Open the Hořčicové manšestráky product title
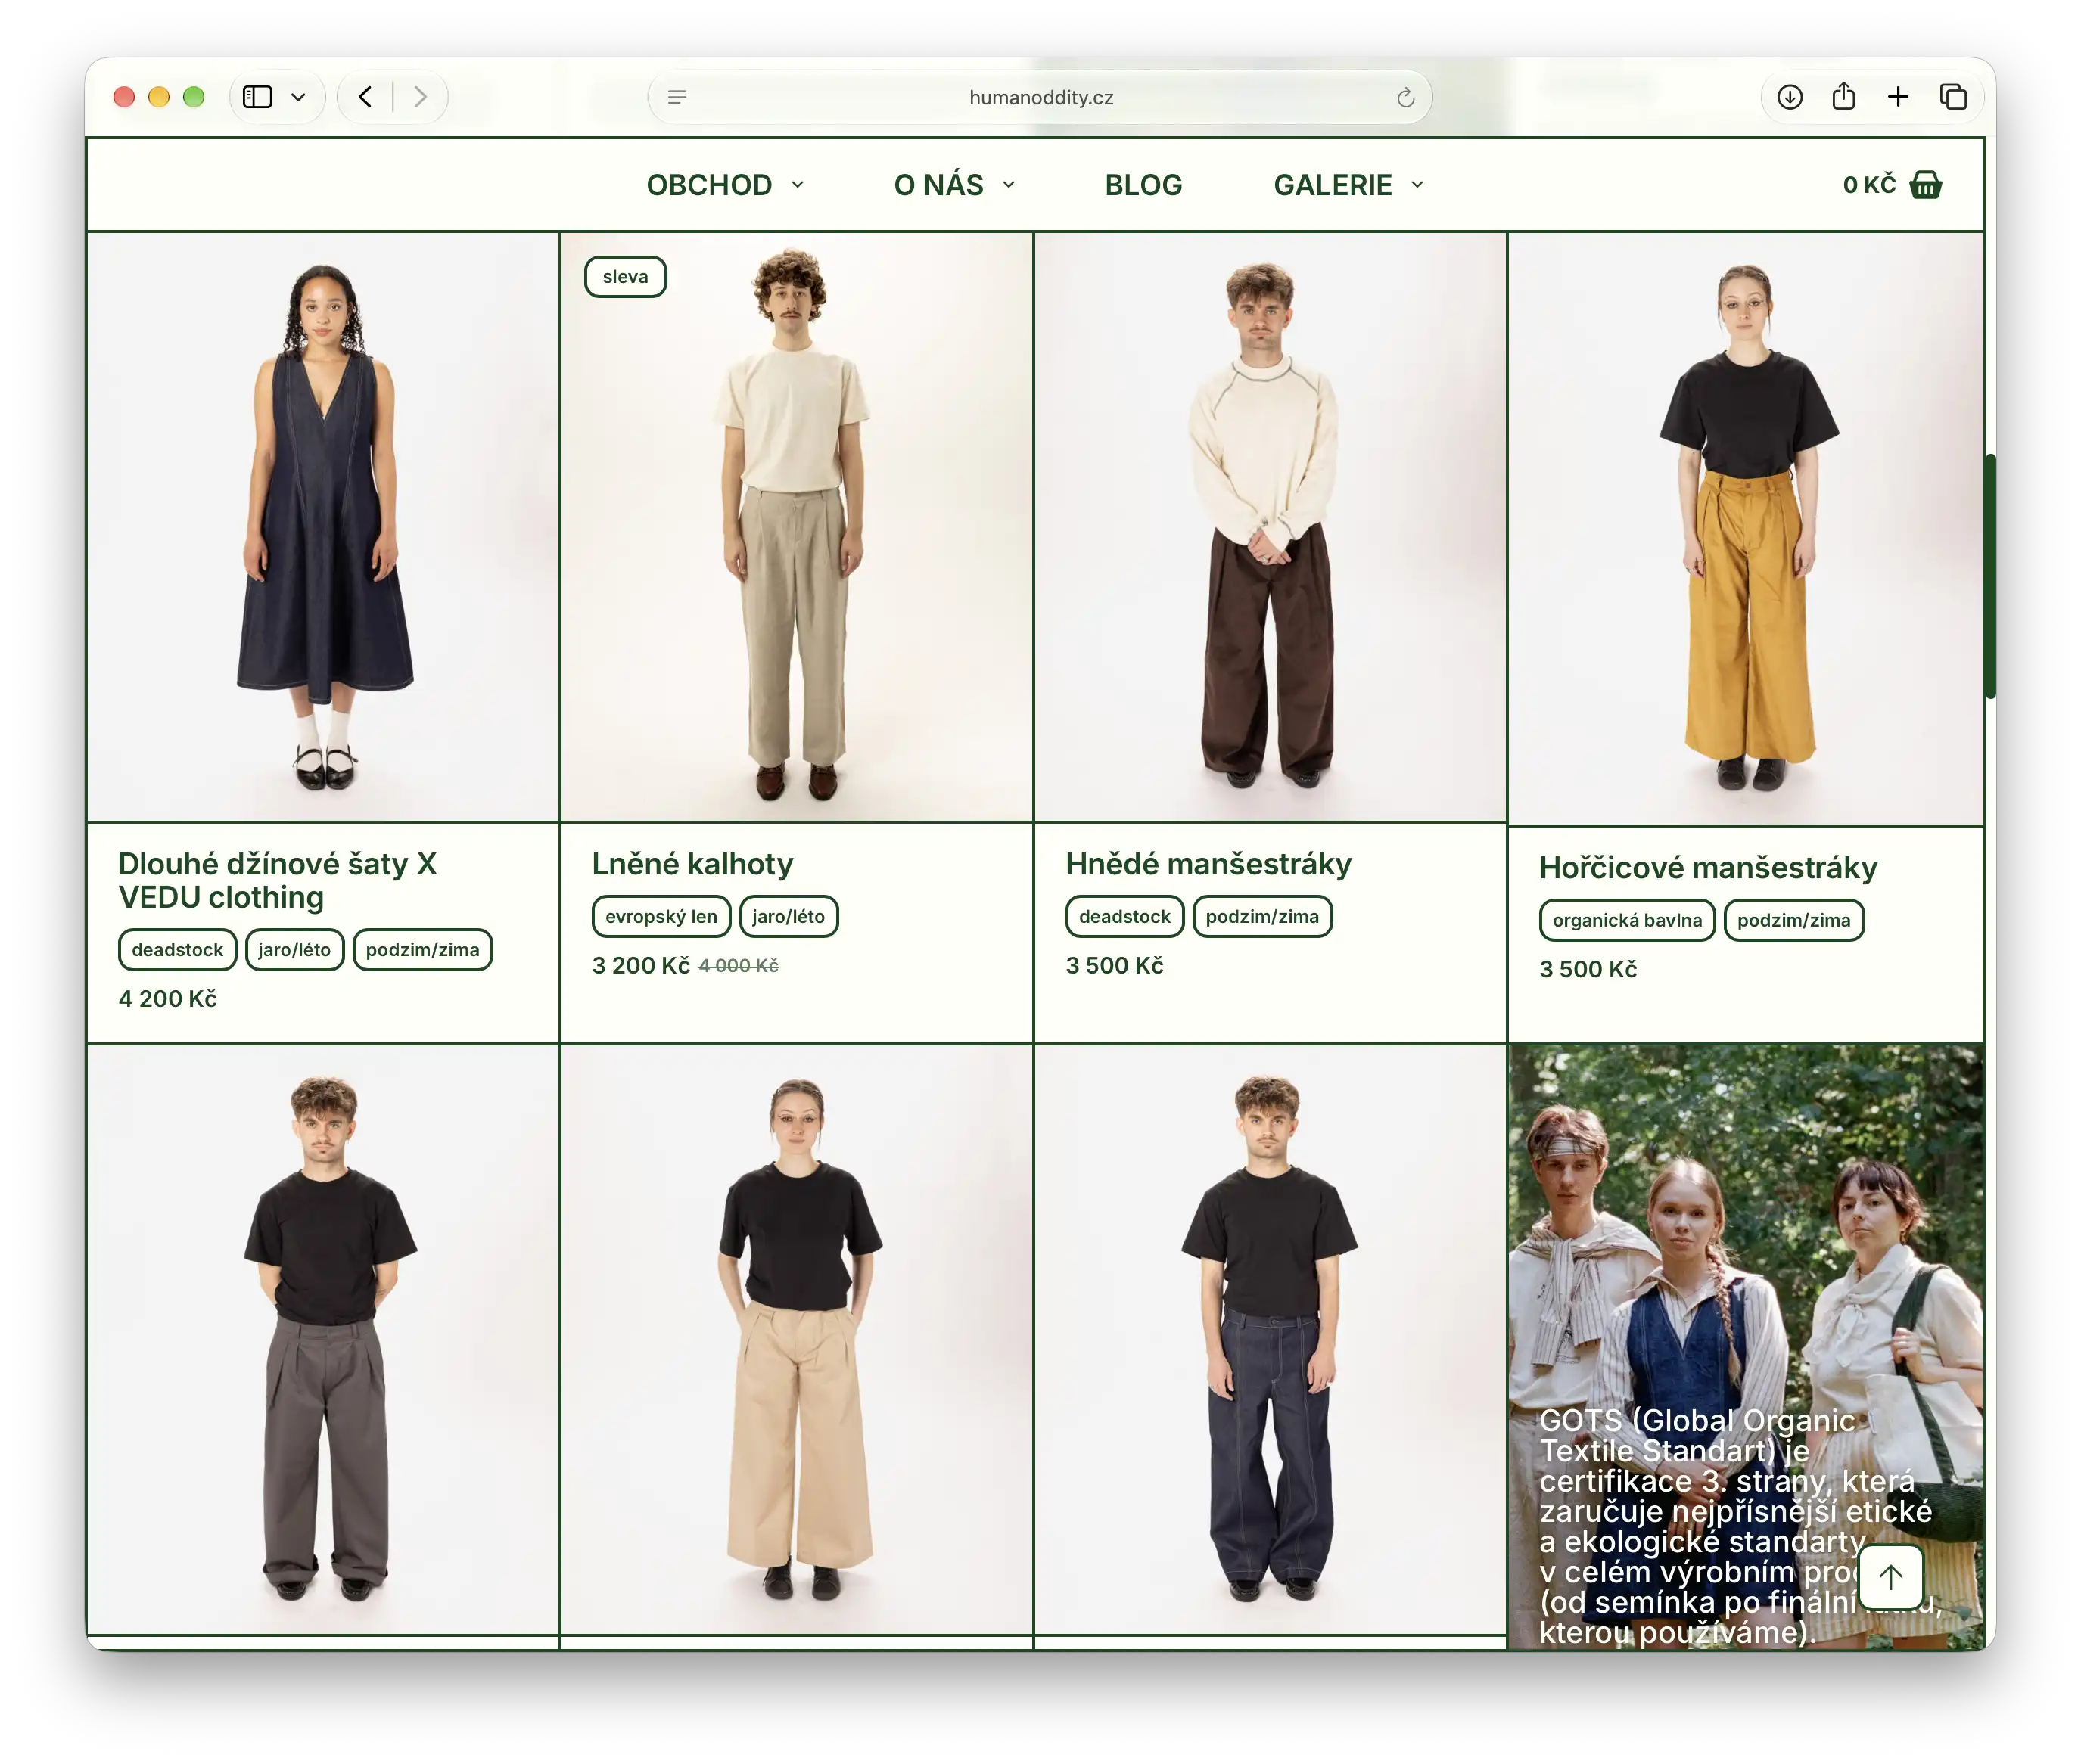 tap(1707, 867)
